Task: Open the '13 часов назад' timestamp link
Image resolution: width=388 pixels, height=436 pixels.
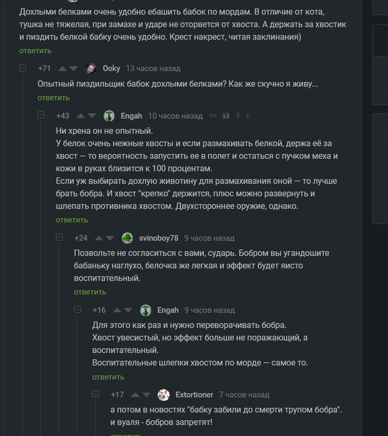Action: tap(153, 69)
